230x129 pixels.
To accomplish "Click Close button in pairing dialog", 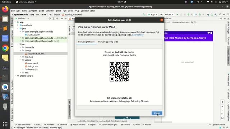I will [x=157, y=113].
